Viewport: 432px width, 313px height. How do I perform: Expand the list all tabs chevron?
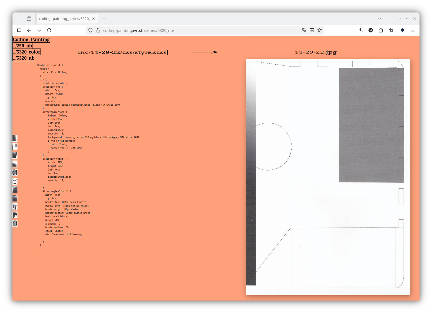click(379, 19)
